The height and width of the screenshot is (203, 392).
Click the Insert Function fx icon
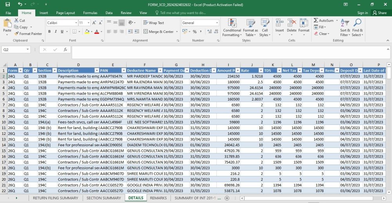[x=65, y=50]
